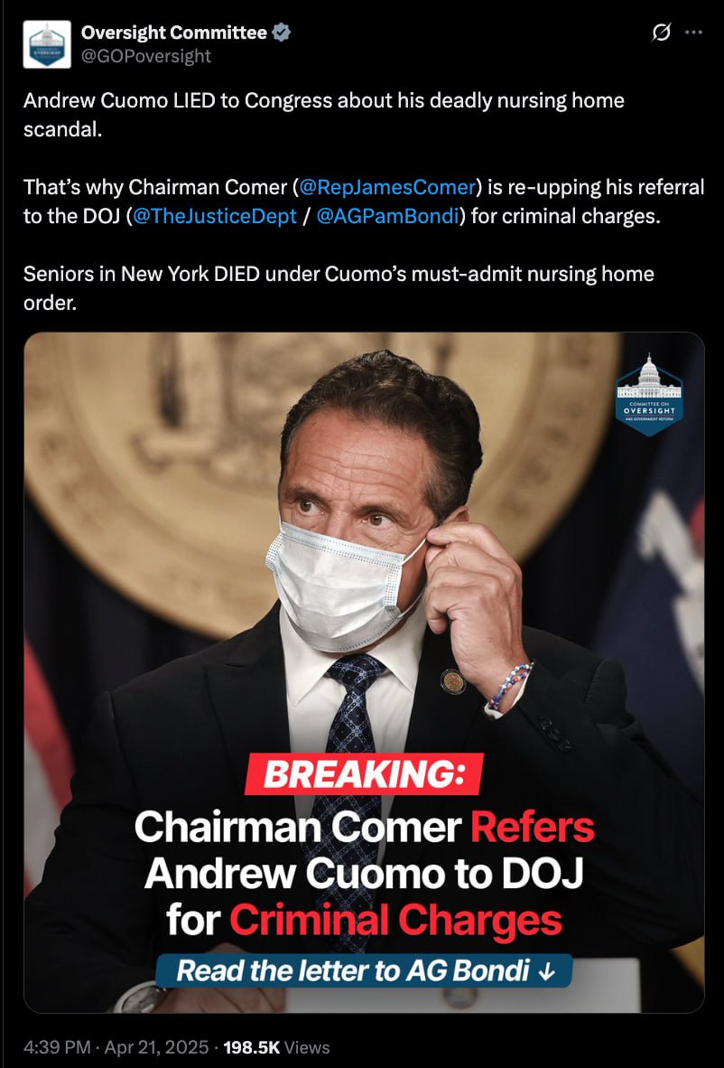Image resolution: width=724 pixels, height=1068 pixels.
Task: Click the Seniors in New York DIED paragraph
Action: pos(339,288)
